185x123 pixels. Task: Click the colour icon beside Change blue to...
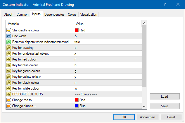coord(9,106)
